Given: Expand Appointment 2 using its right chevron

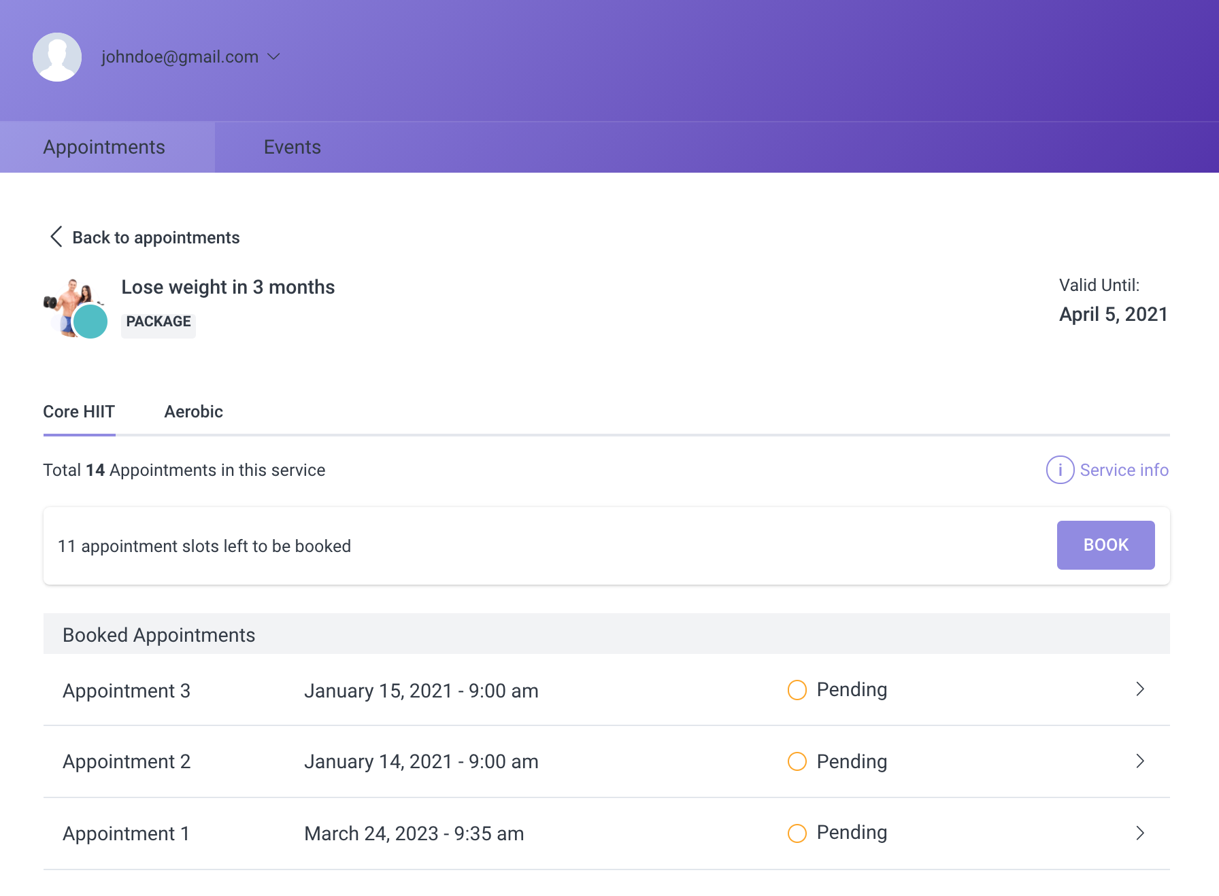Looking at the screenshot, I should pyautogui.click(x=1140, y=761).
